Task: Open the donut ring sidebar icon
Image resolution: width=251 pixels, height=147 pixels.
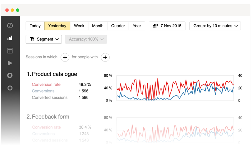Action: 10,76
